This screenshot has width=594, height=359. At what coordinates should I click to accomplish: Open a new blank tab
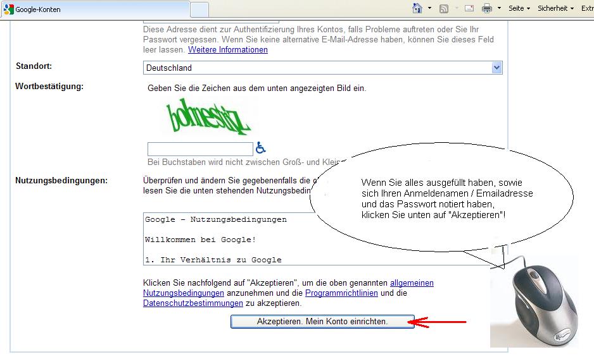click(199, 9)
